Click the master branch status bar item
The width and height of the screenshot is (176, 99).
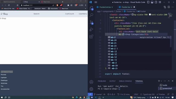point(98,94)
